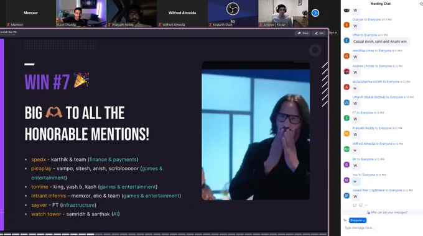Viewport: 423px width, 236px height.
Task: Click Irffan's blue avatar in chat
Action: (346, 41)
